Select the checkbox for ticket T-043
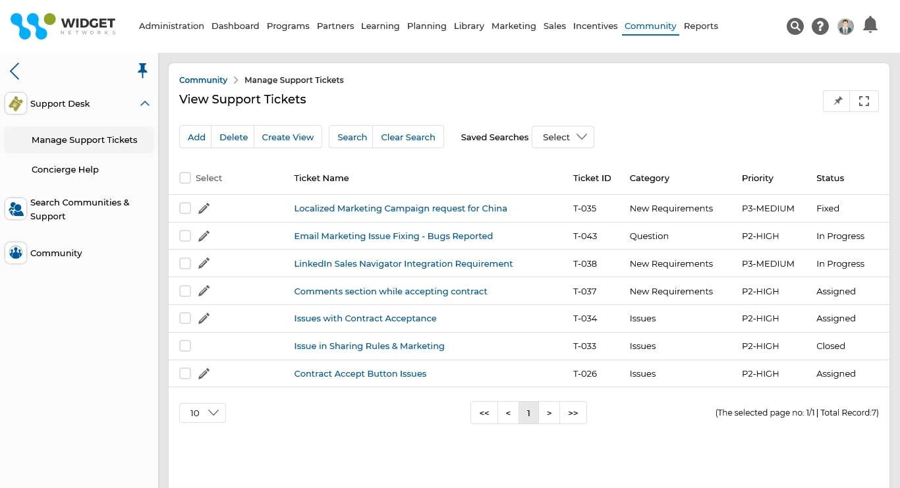900x488 pixels. pos(185,236)
